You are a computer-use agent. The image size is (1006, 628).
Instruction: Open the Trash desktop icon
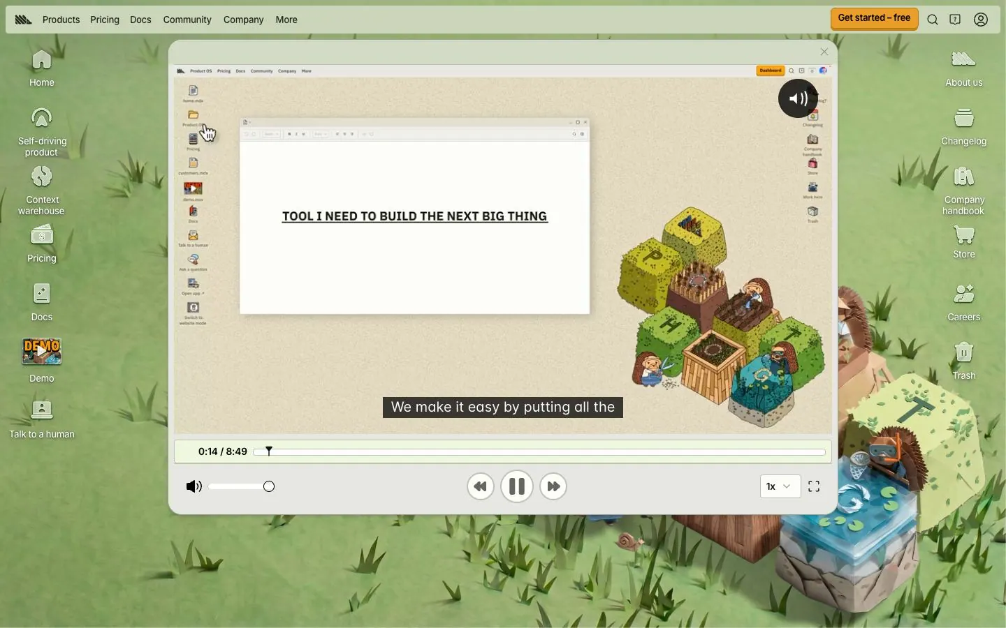(x=964, y=361)
